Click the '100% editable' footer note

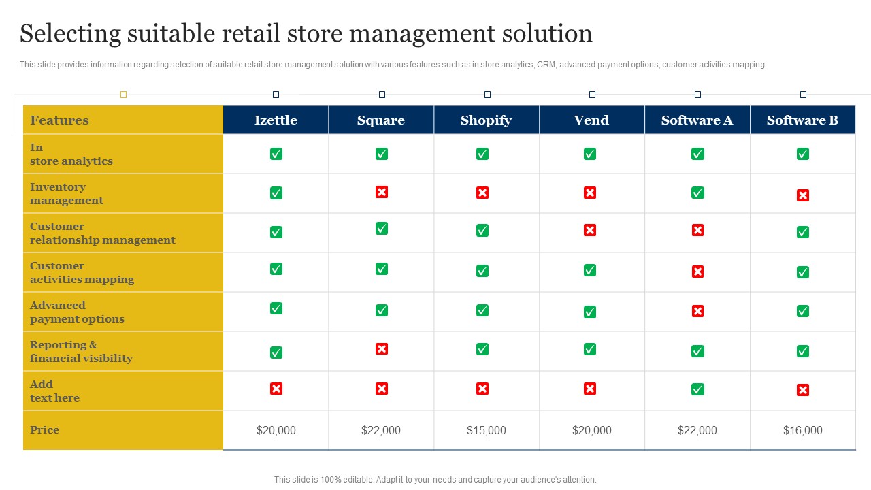tap(435, 480)
